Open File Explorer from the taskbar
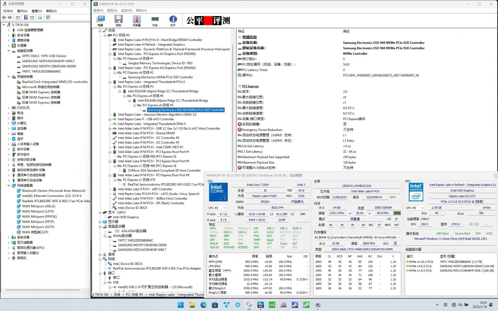498x311 pixels. (x=192, y=305)
